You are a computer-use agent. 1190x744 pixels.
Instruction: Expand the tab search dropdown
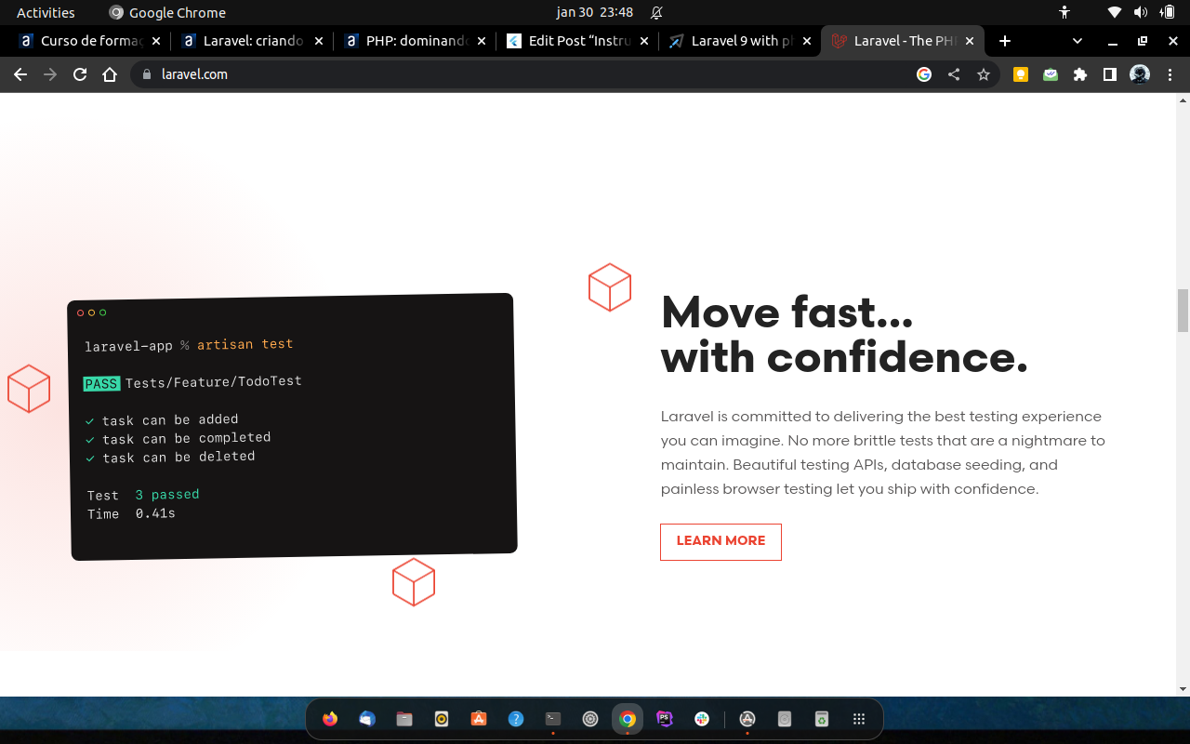click(1078, 41)
